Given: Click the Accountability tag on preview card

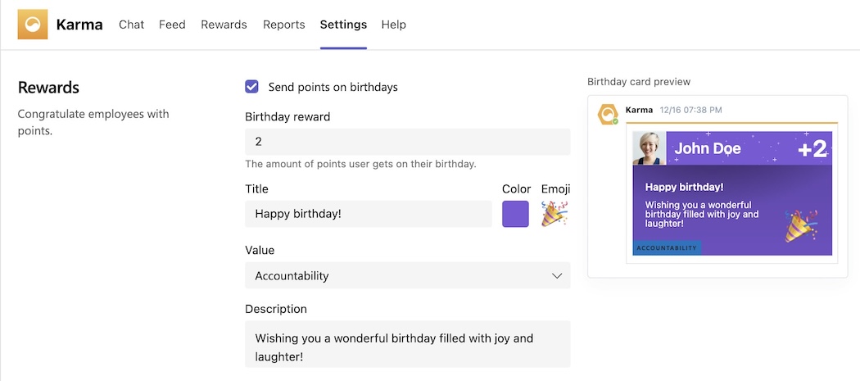Looking at the screenshot, I should pyautogui.click(x=667, y=247).
